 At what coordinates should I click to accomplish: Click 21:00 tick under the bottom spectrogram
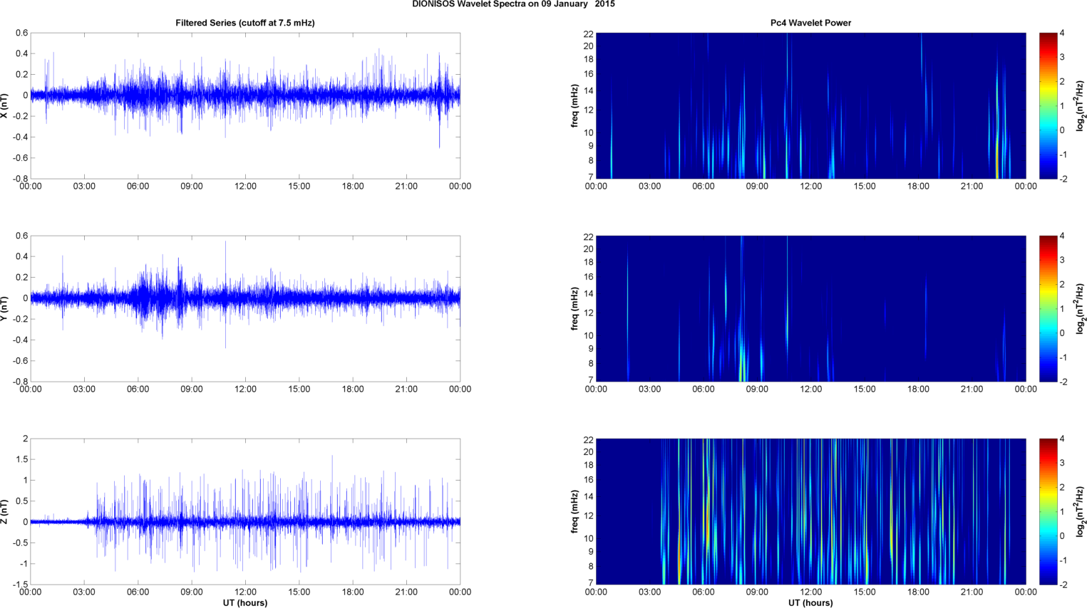[x=972, y=592]
